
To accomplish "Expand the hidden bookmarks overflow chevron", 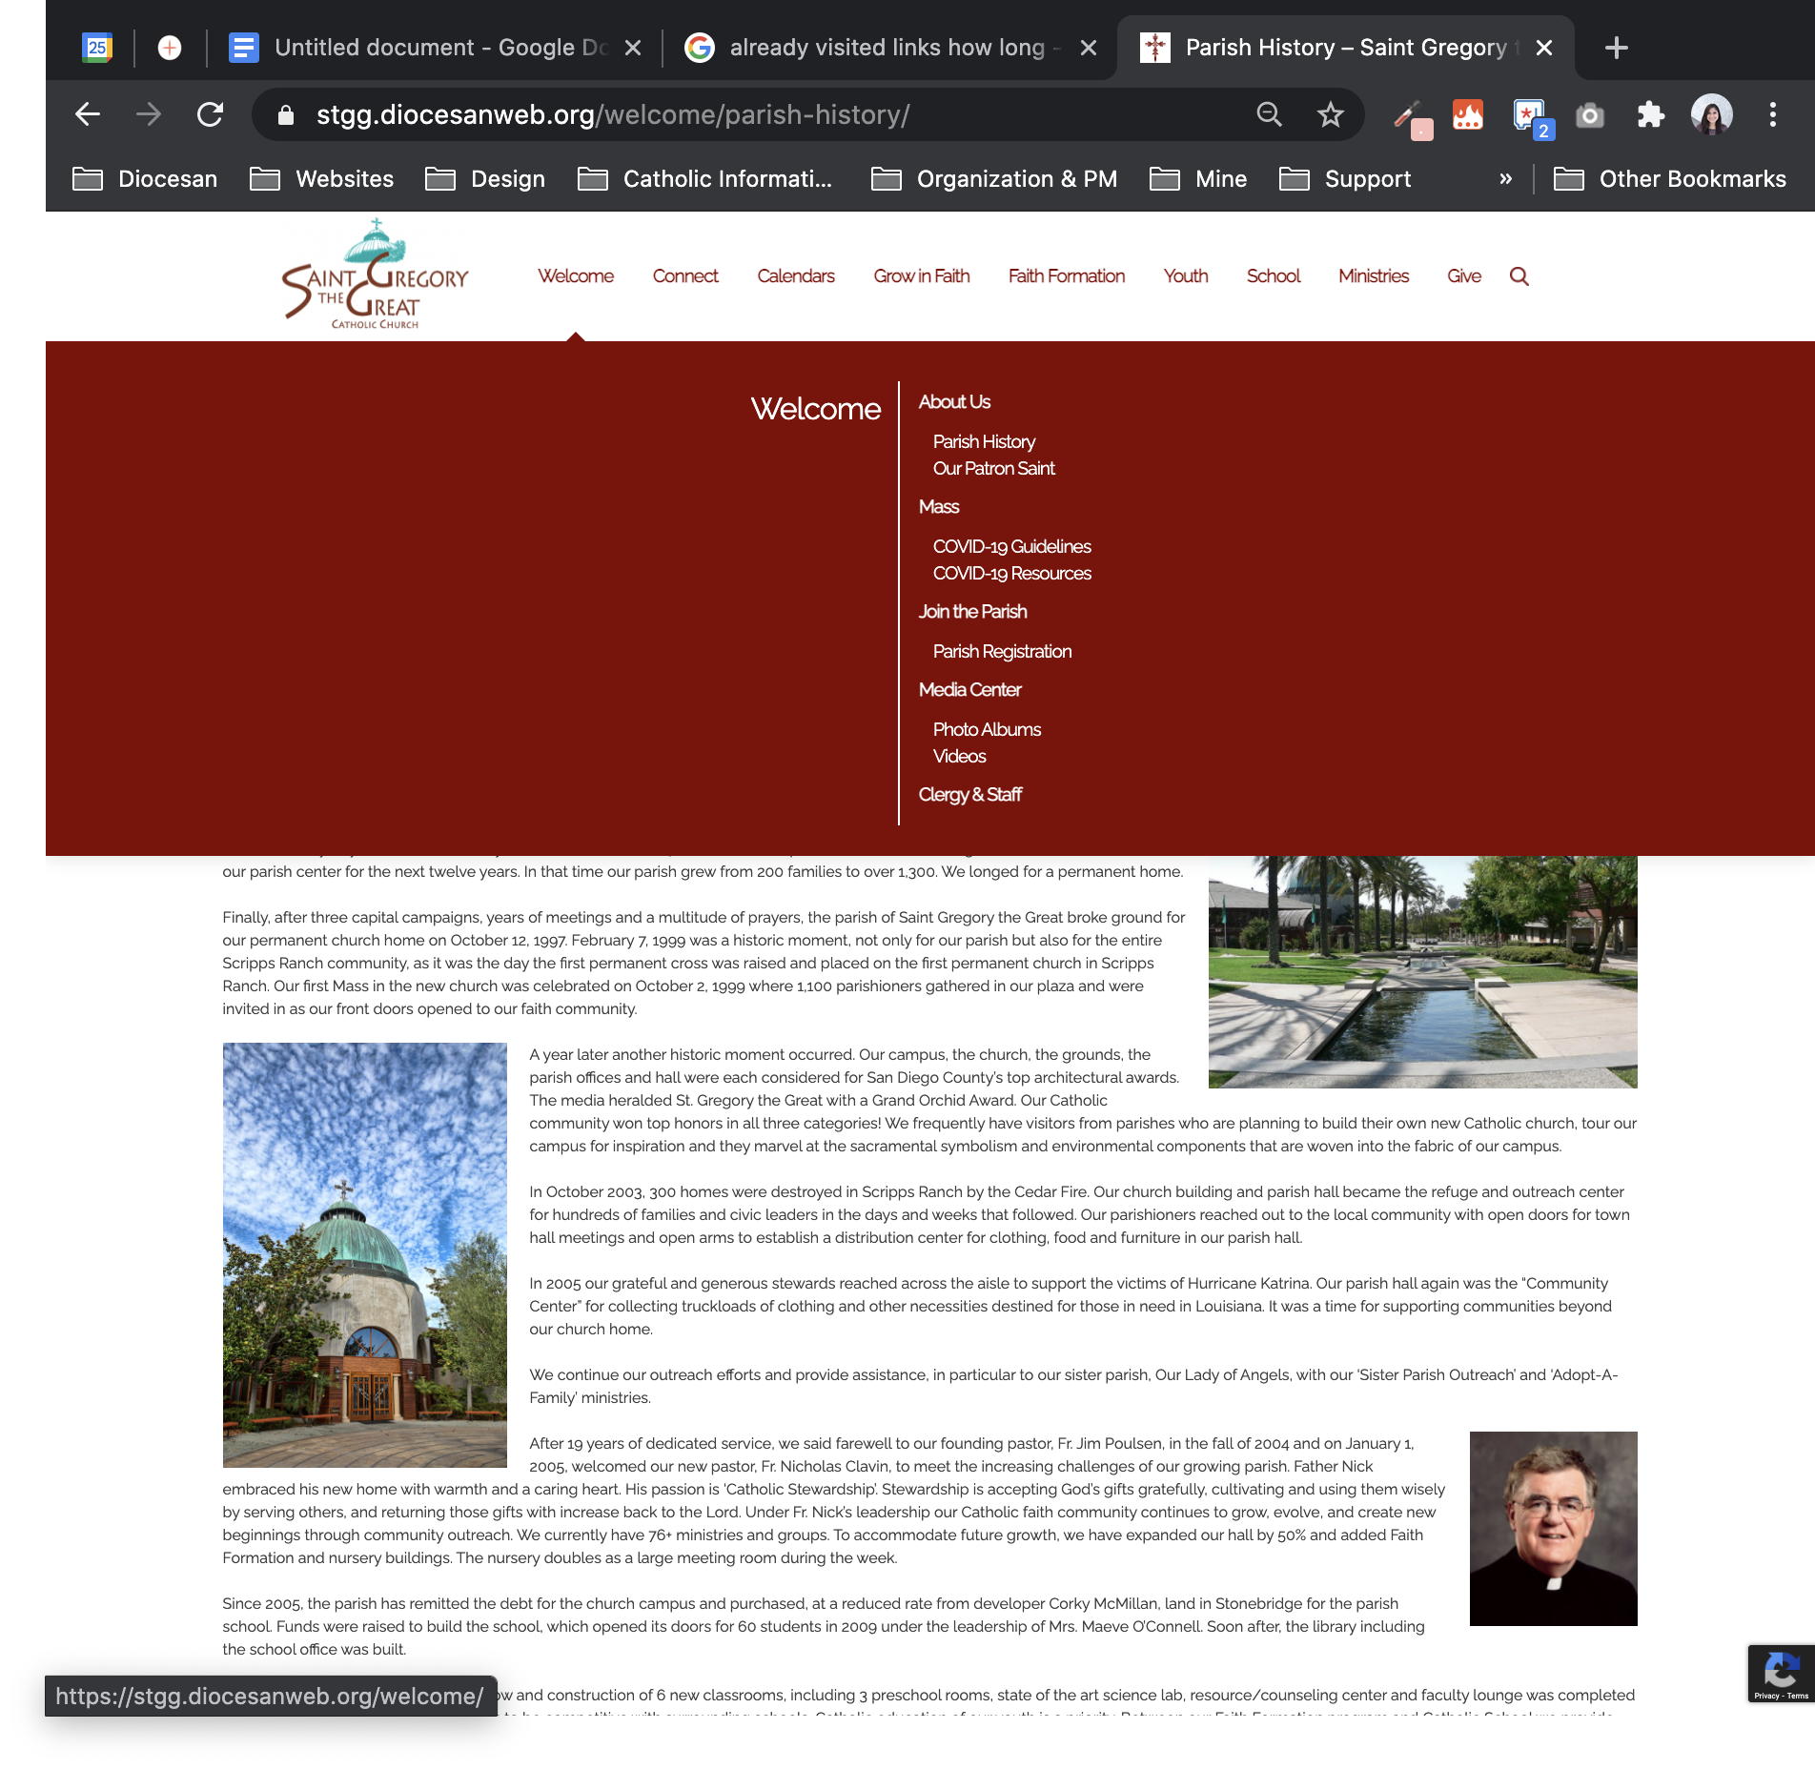I will click(1505, 179).
